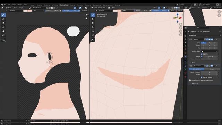Toggle Subdivision modifier render camera visibility

click(x=212, y=66)
